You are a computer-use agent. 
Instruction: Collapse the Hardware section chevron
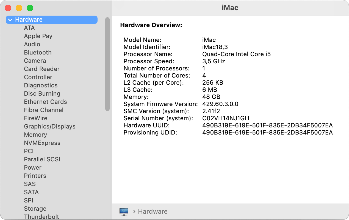tap(10, 20)
